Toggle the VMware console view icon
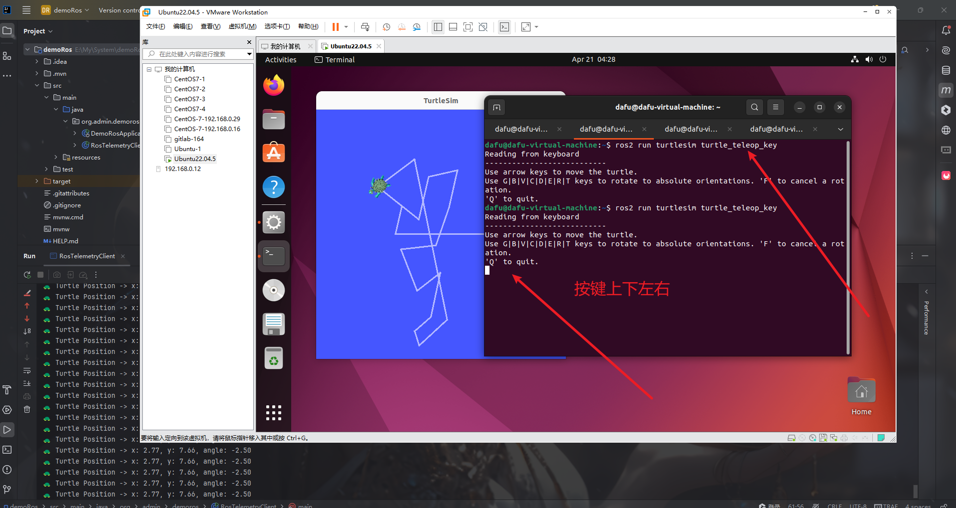956x508 pixels. click(x=504, y=27)
